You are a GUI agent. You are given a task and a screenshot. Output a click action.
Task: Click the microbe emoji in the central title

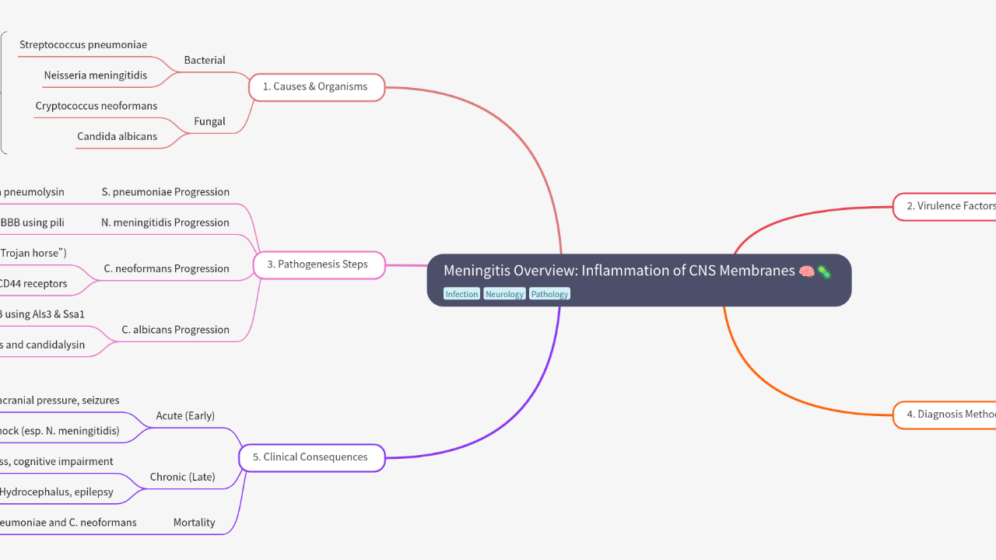[823, 271]
